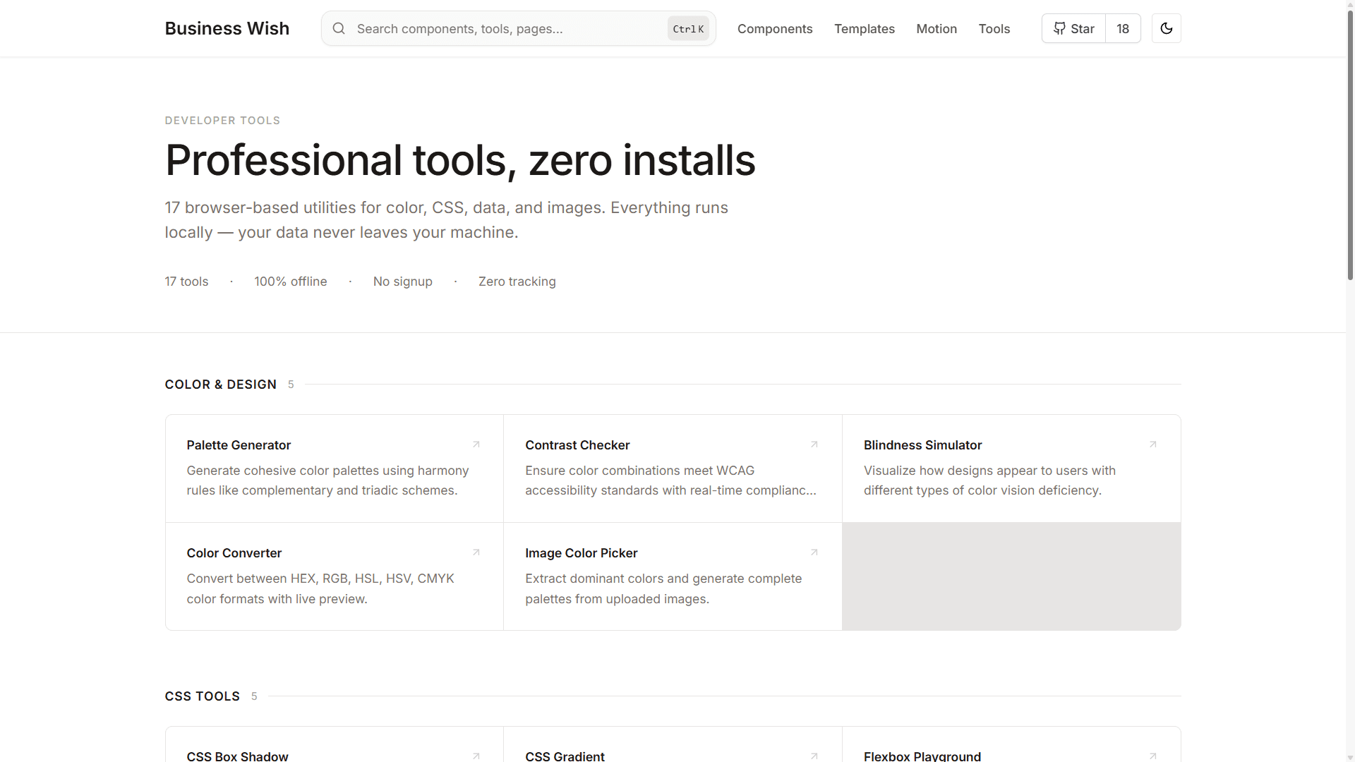The height and width of the screenshot is (762, 1355).
Task: Open CSS Gradient via its arrow icon
Action: [814, 756]
